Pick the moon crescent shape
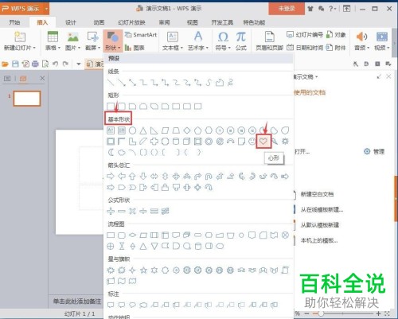 [x=111, y=153]
